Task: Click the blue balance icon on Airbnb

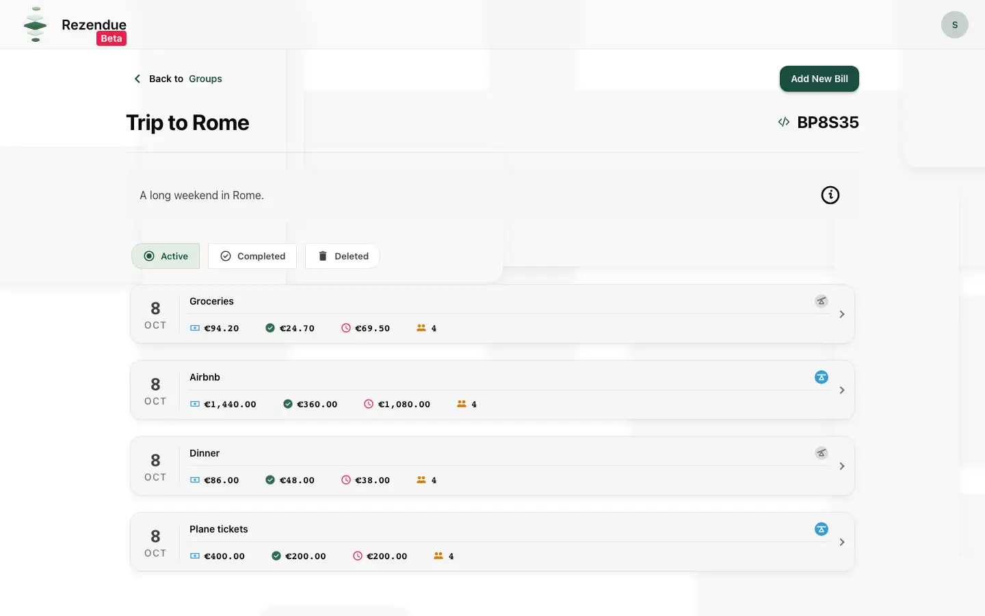Action: (822, 377)
